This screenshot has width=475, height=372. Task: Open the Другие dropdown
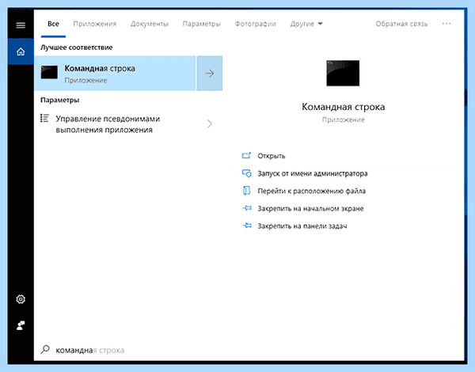click(x=306, y=24)
